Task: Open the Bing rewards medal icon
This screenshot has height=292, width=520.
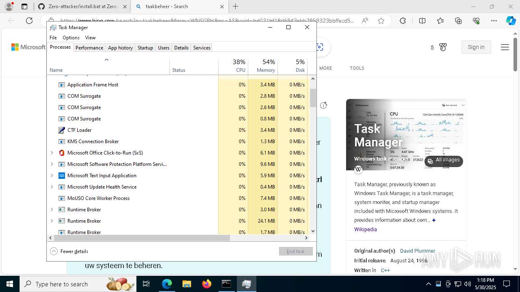Action: tap(443, 47)
